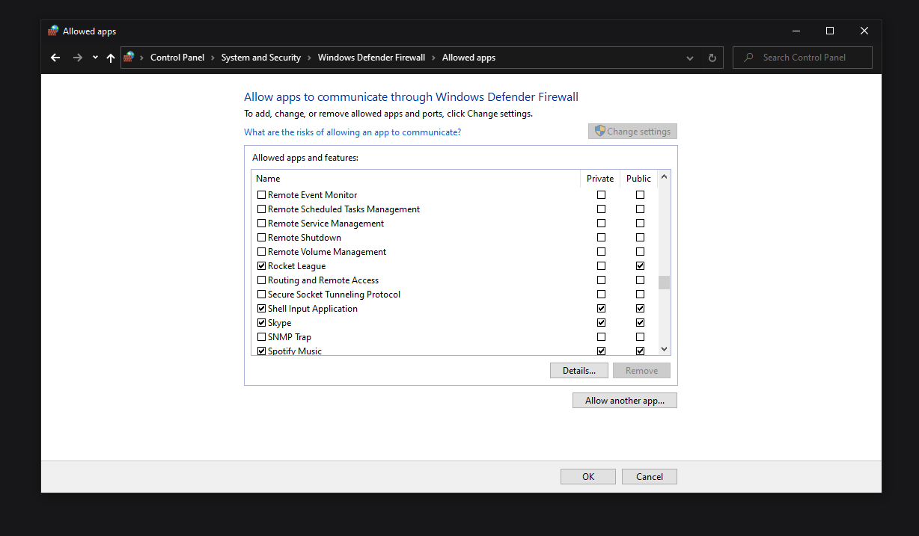The width and height of the screenshot is (919, 536).
Task: Uncheck the Skype checkbox
Action: click(x=262, y=323)
